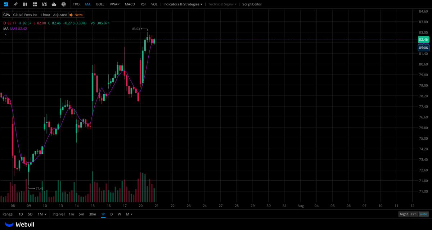Click the News speaker icon

coord(71,15)
